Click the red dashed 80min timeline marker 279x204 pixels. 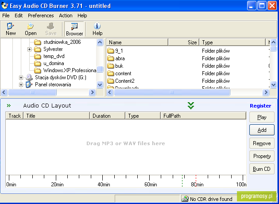coord(196,181)
